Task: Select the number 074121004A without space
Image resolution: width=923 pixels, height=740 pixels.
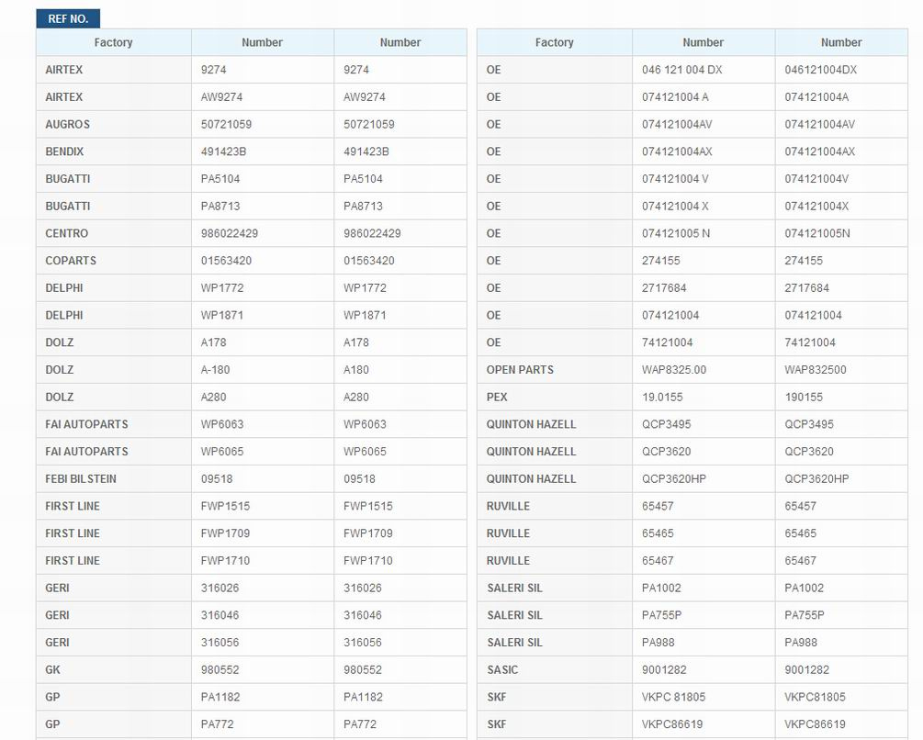Action: coord(816,97)
